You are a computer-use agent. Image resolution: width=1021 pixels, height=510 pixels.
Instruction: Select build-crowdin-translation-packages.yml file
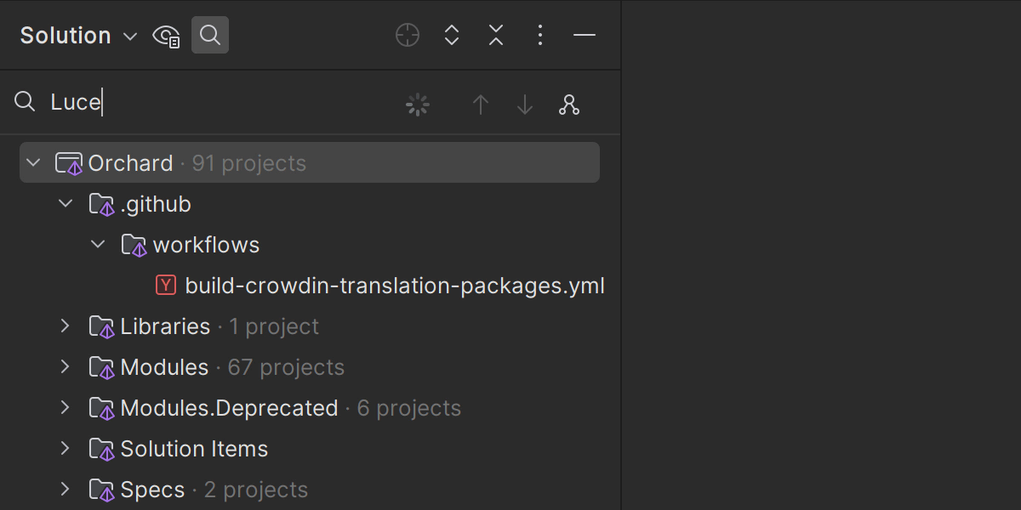pos(394,286)
